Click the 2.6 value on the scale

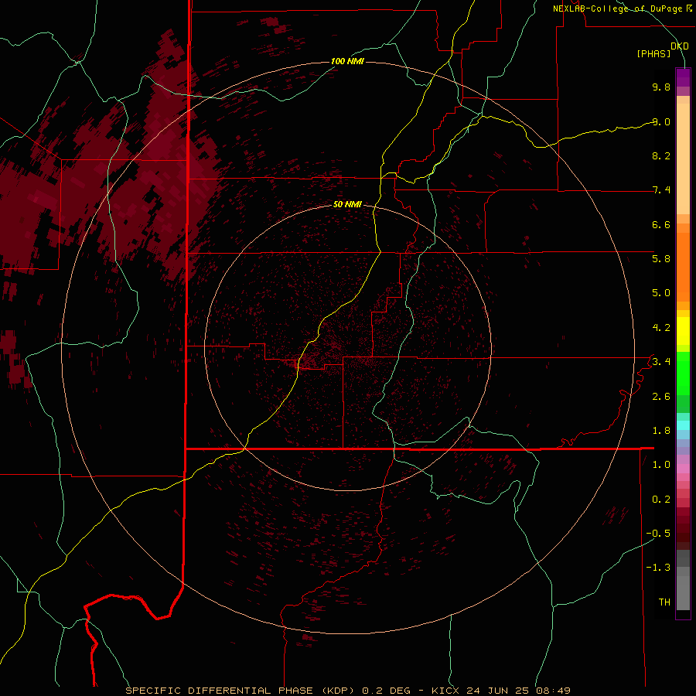pos(661,397)
